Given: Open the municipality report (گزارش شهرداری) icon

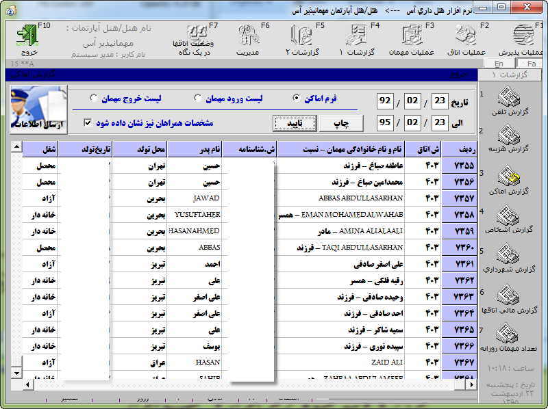Looking at the screenshot, I should click(511, 258).
